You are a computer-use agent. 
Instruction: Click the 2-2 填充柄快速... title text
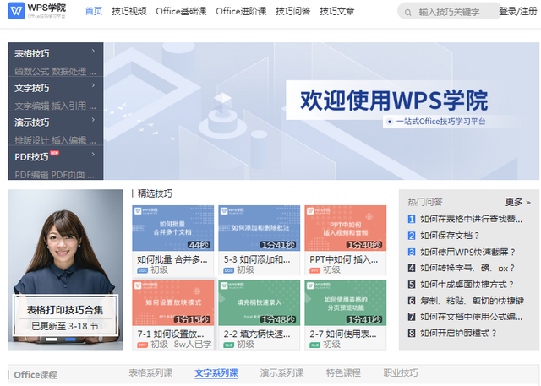coord(257,334)
